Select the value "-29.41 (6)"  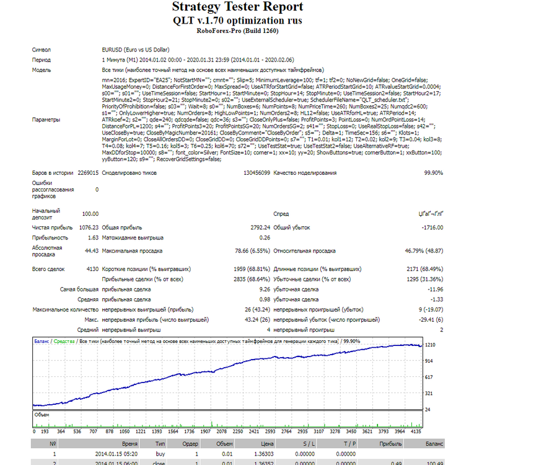point(431,319)
